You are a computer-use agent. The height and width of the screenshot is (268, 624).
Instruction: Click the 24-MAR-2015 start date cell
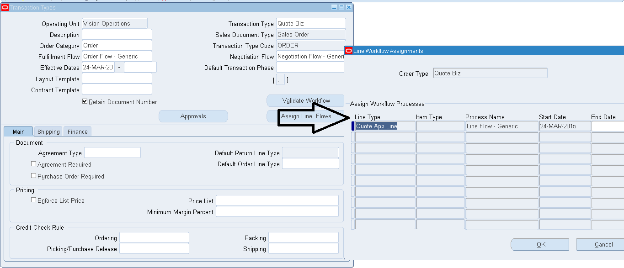coord(565,126)
